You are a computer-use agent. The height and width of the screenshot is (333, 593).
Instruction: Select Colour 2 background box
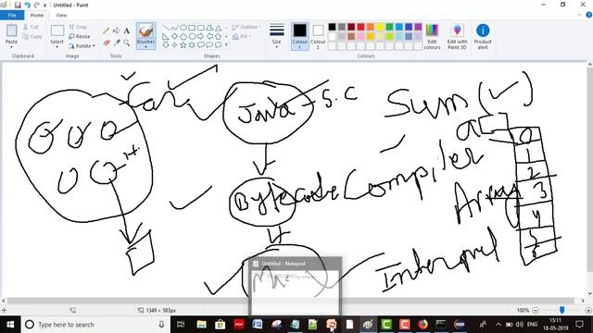pos(318,37)
